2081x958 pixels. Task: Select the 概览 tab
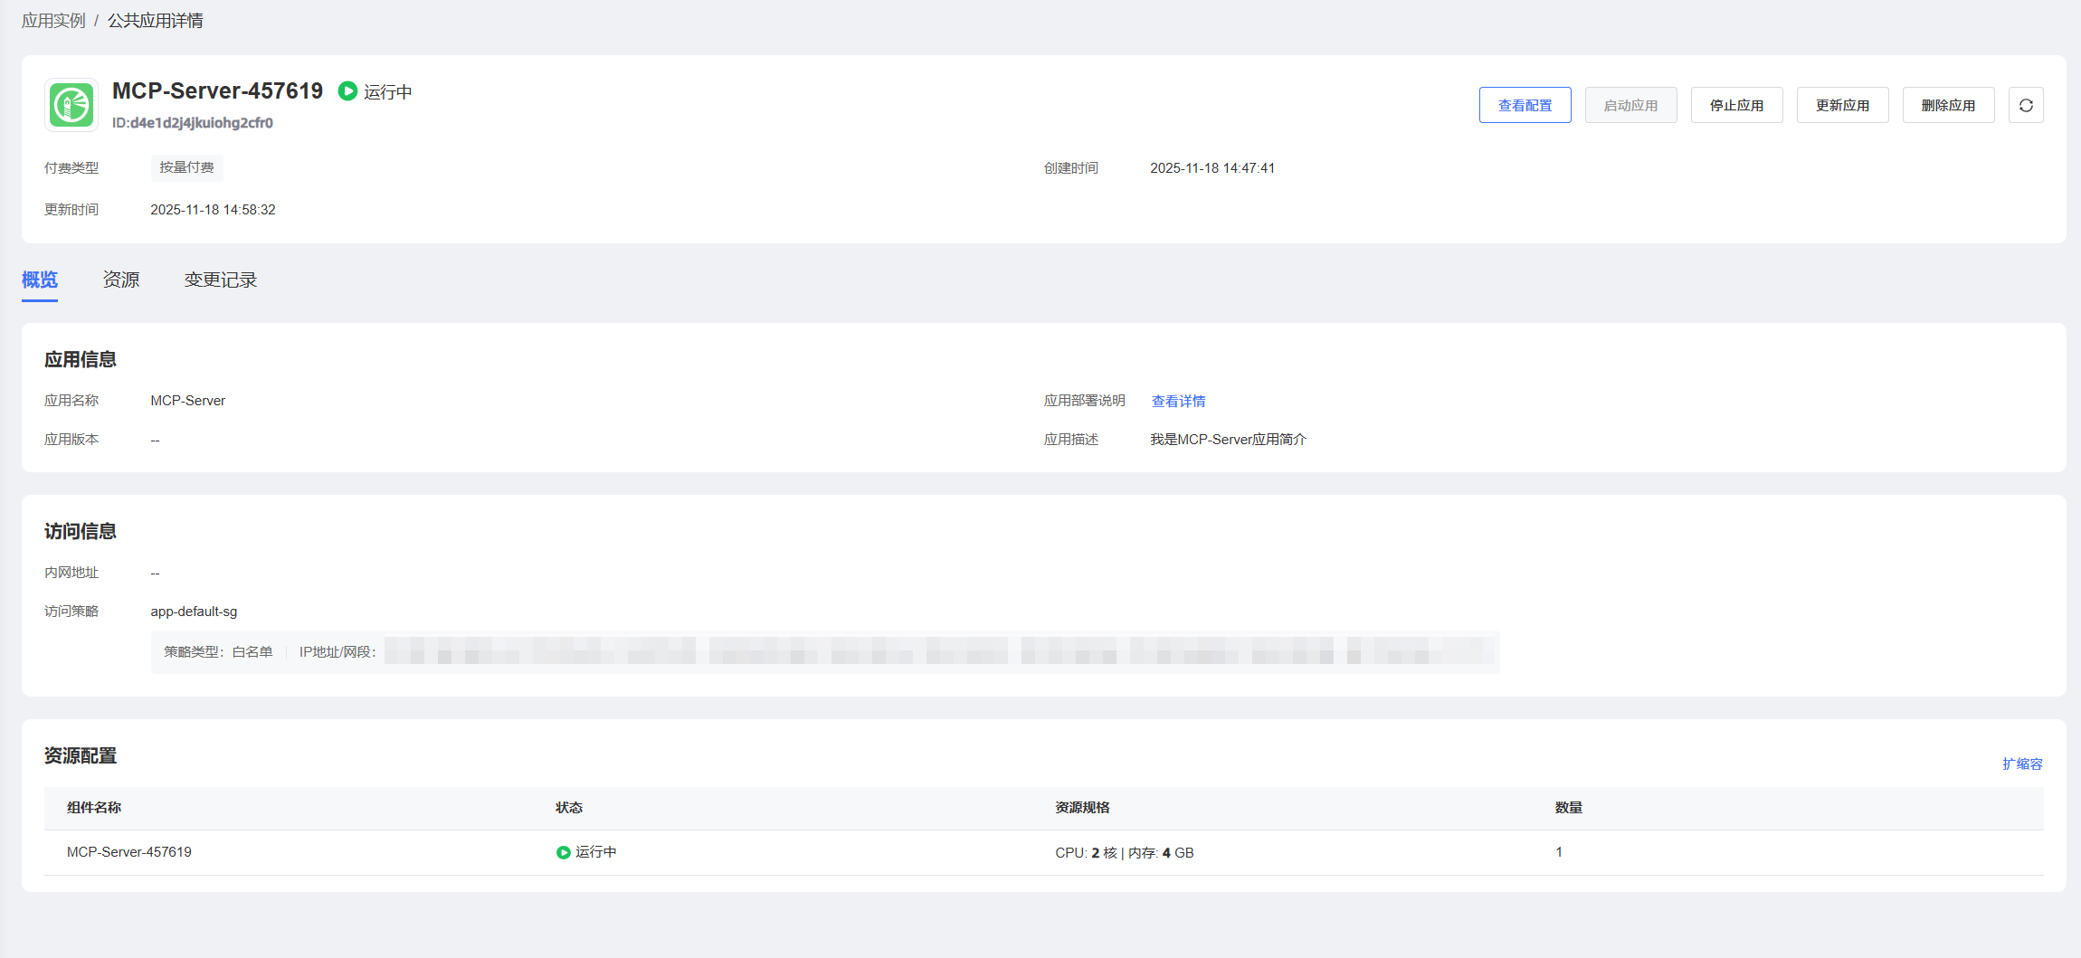point(40,280)
